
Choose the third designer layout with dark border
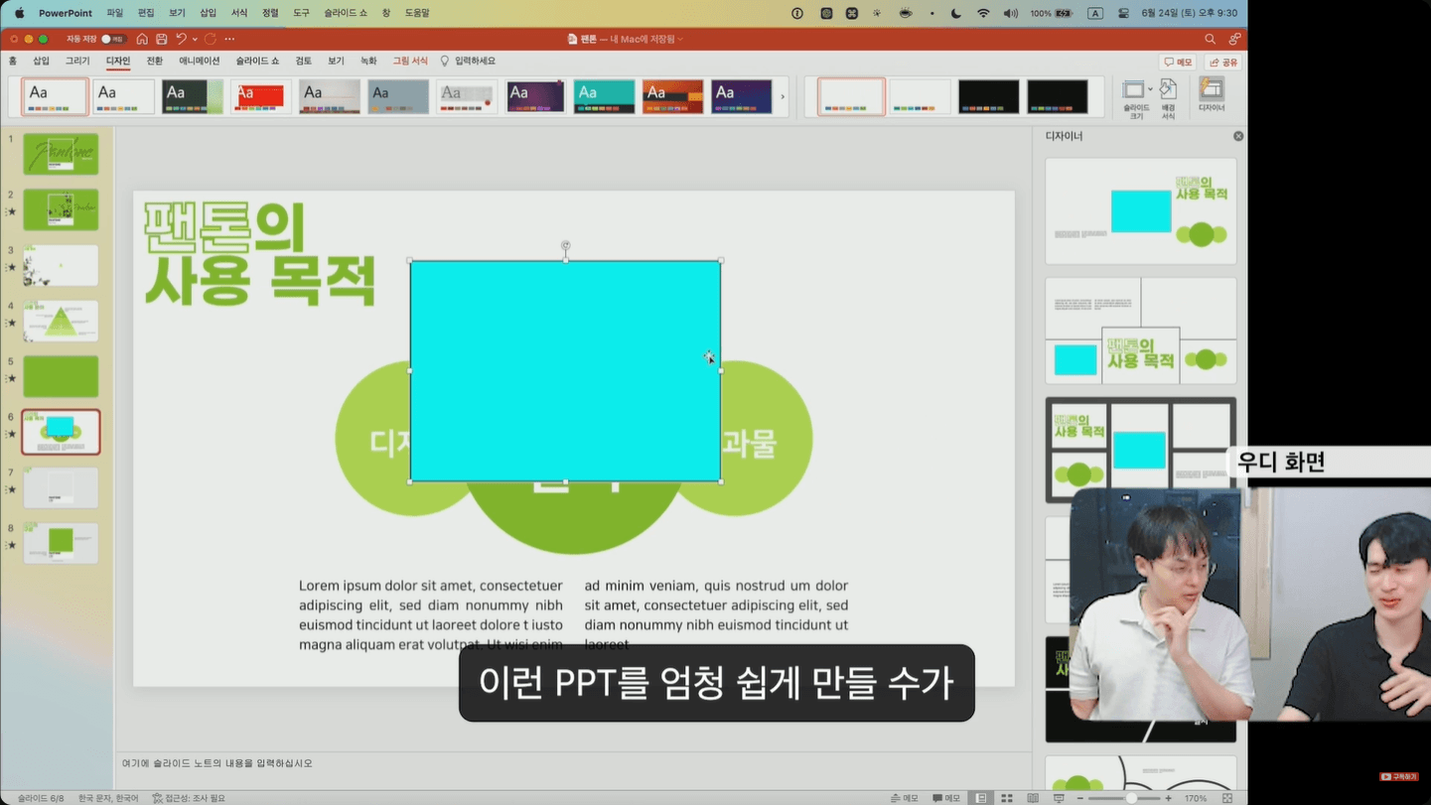[x=1141, y=450]
